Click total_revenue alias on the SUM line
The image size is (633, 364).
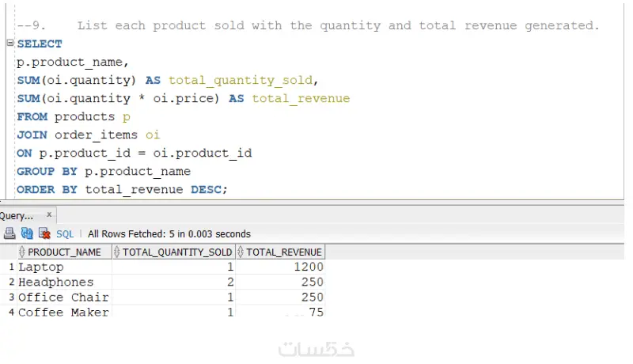(x=301, y=98)
